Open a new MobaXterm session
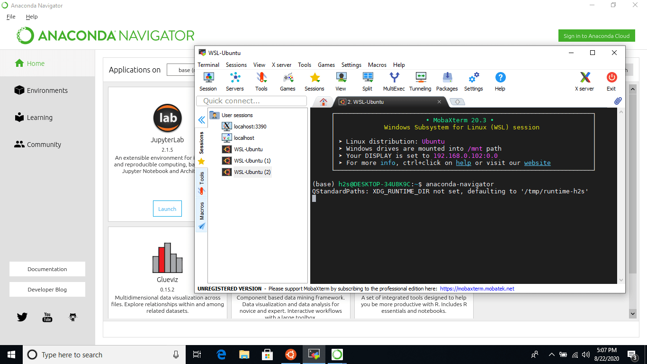The width and height of the screenshot is (647, 364). tap(208, 81)
